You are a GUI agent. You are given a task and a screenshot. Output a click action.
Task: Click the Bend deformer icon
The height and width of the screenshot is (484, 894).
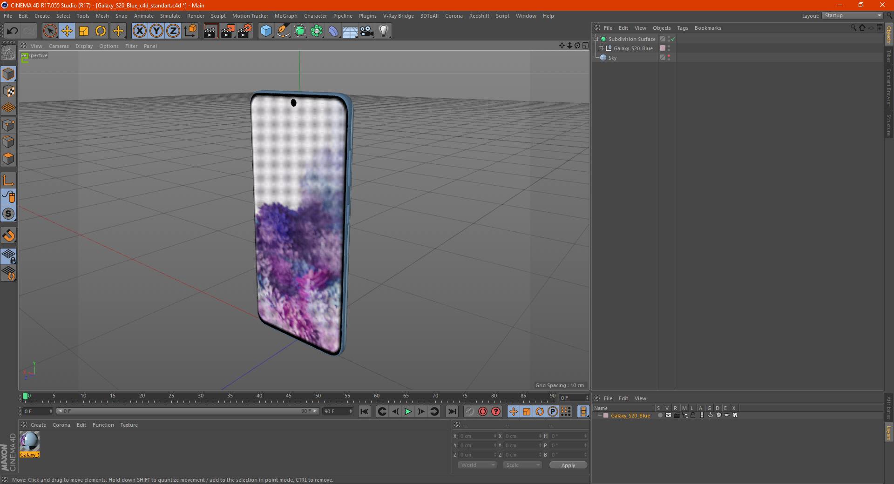pos(333,31)
